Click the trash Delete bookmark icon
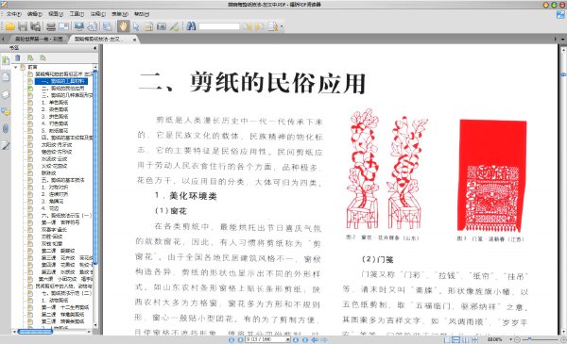The width and height of the screenshot is (567, 344). click(17, 57)
